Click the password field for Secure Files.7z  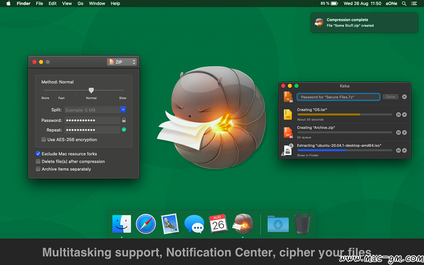338,97
